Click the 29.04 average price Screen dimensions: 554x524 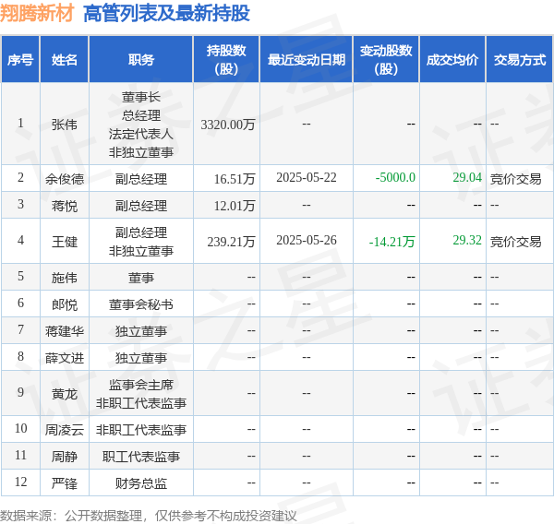coord(467,178)
